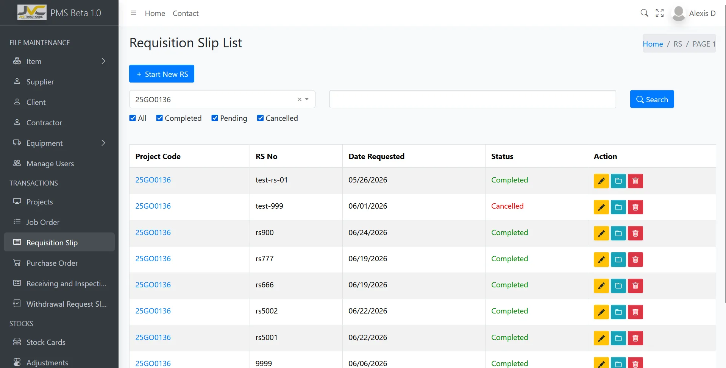Edit requisition rs5002 with pencil icon
The height and width of the screenshot is (368, 726).
click(601, 312)
